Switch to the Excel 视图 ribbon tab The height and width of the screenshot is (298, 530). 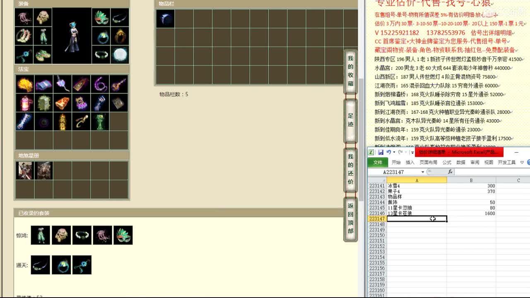489,162
